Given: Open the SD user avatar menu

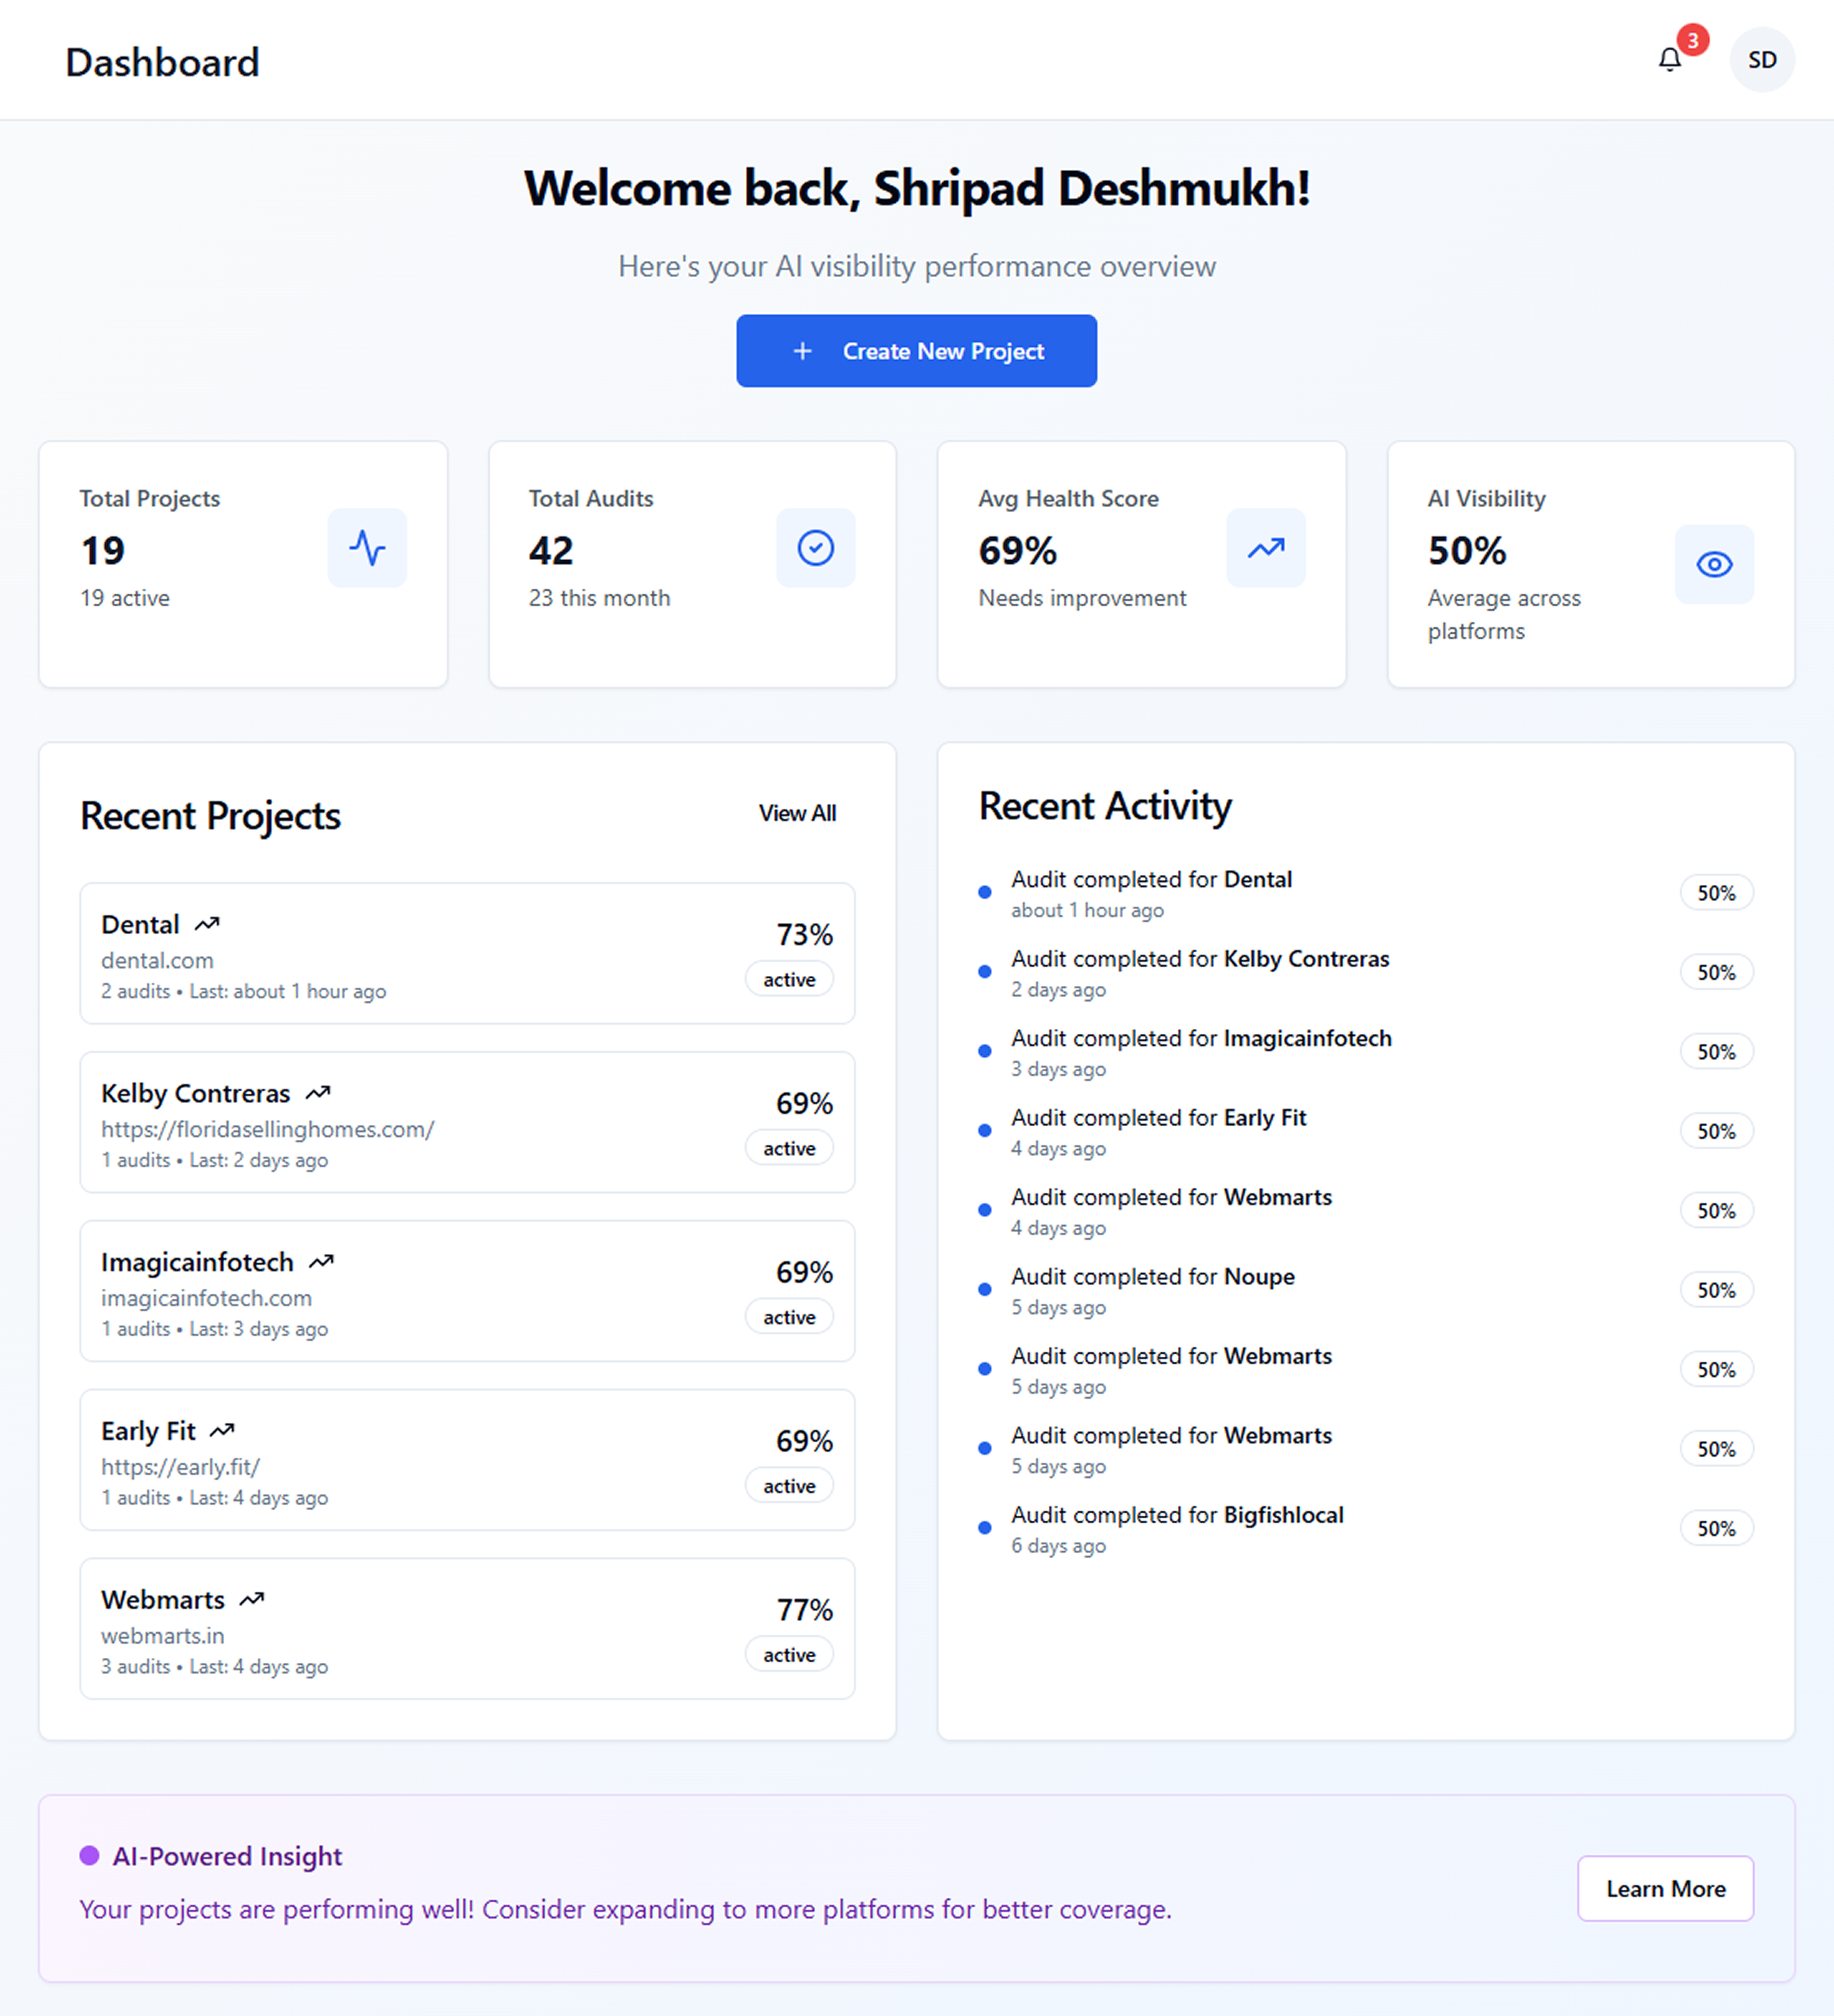Looking at the screenshot, I should [x=1761, y=60].
